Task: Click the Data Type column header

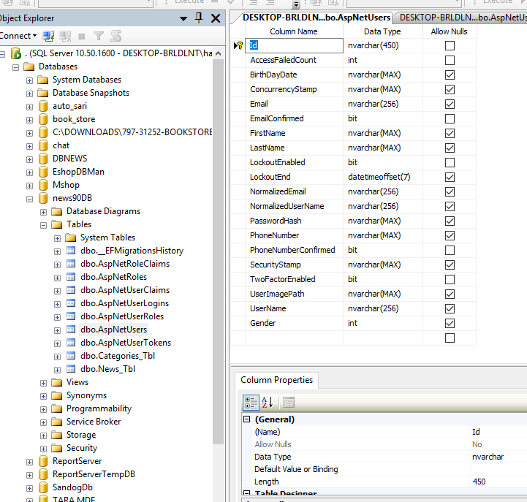Action: [x=382, y=31]
